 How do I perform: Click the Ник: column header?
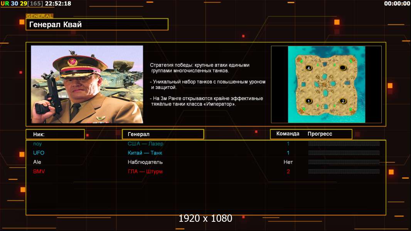coord(55,134)
